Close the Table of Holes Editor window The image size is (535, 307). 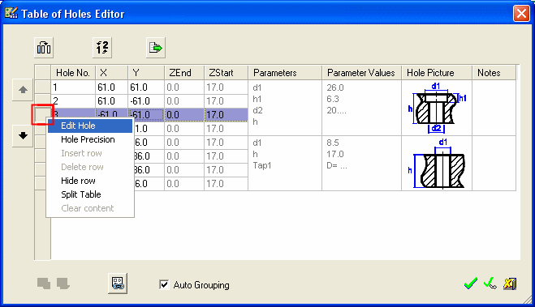521,14
